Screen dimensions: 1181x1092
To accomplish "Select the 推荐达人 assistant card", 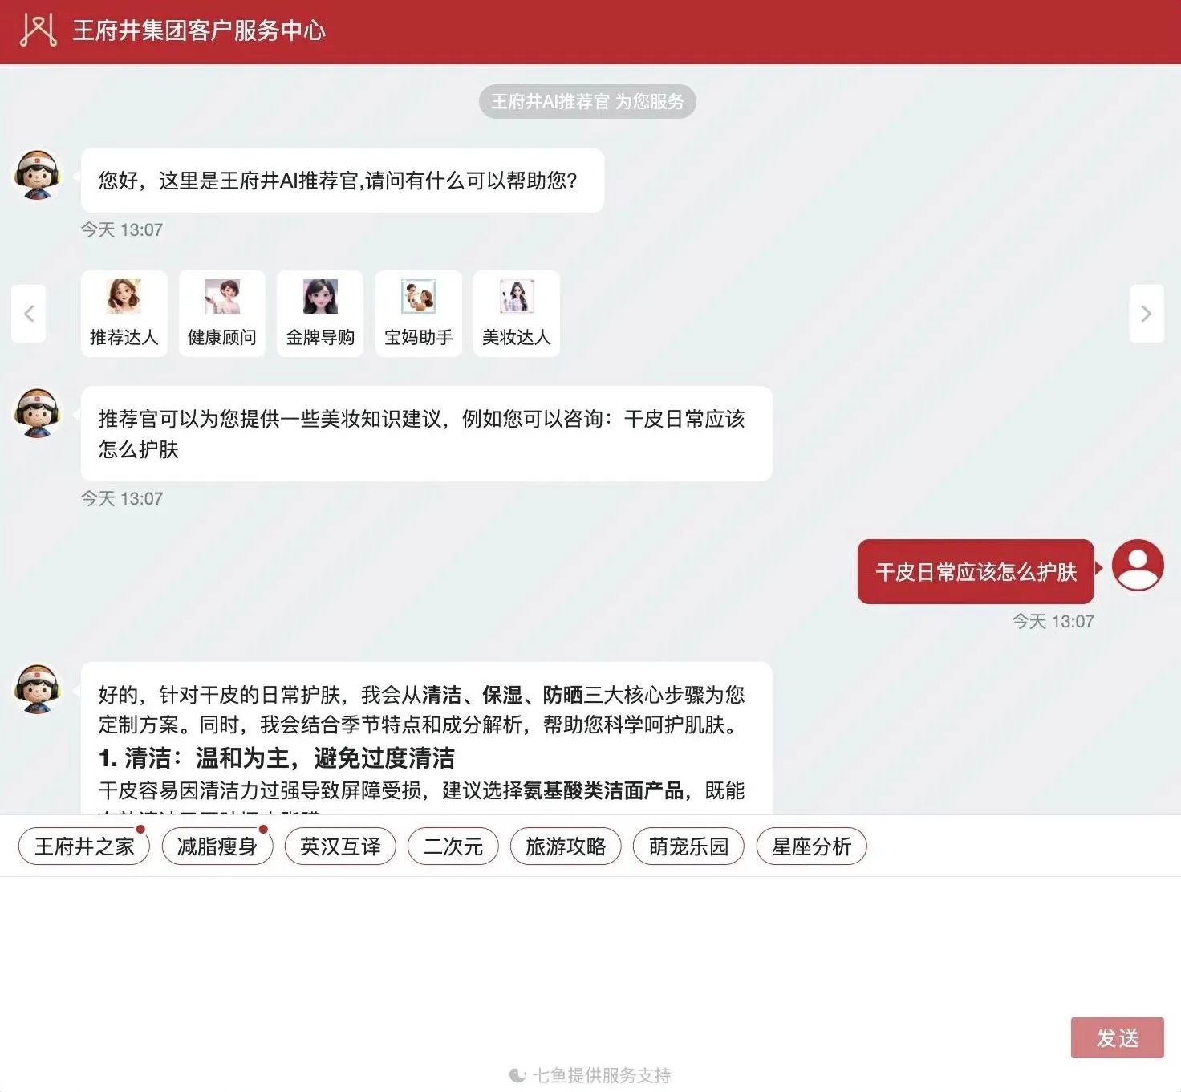I will pyautogui.click(x=124, y=314).
